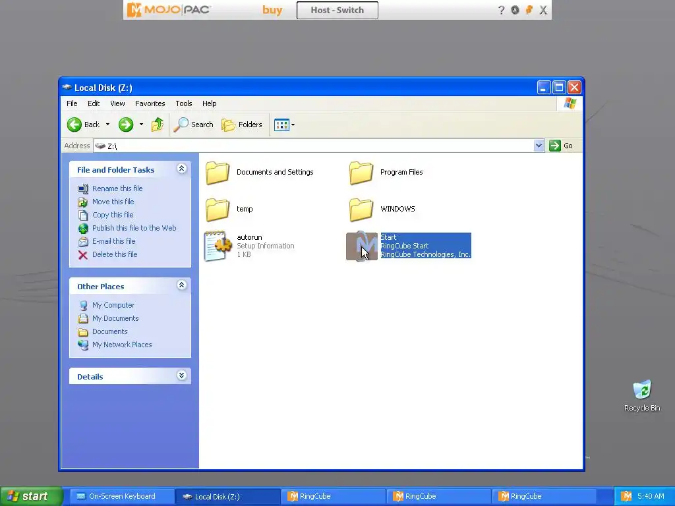Minimize the Local Disk (Z:) window
This screenshot has width=675, height=506.
(x=544, y=88)
